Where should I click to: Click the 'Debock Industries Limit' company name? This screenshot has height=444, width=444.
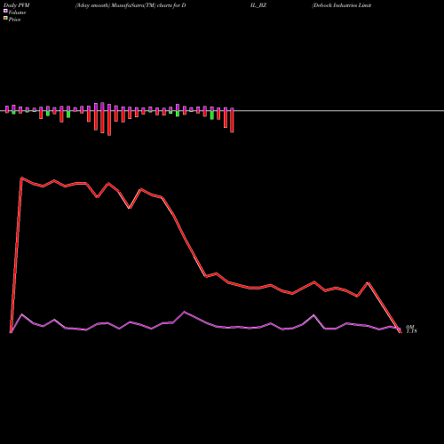tap(342, 5)
